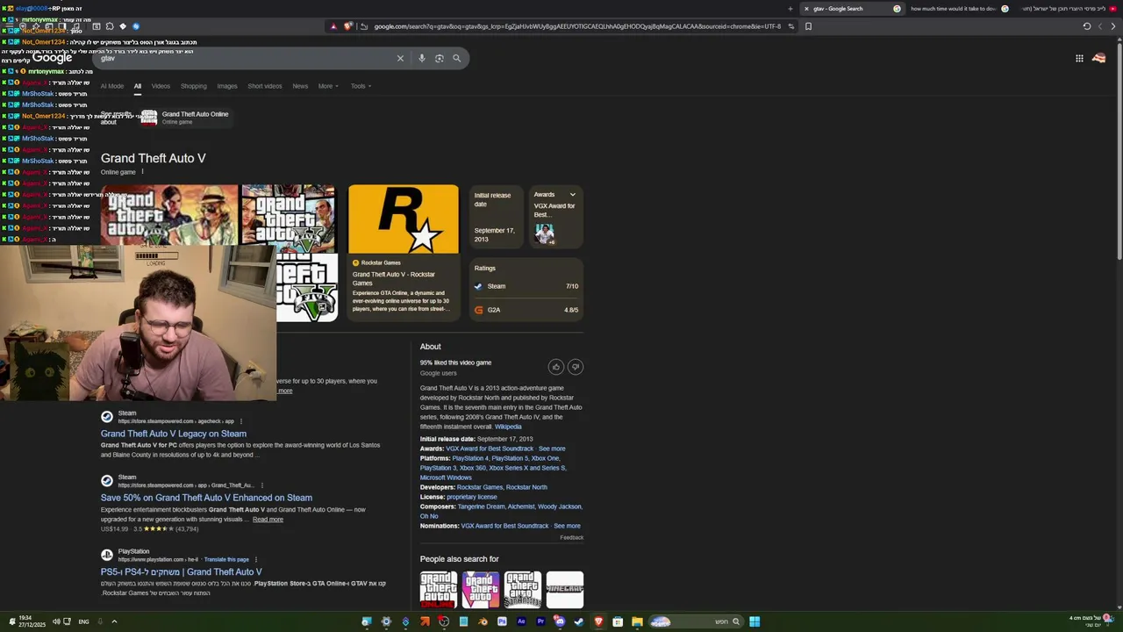Open the Tools dropdown

pyautogui.click(x=361, y=86)
